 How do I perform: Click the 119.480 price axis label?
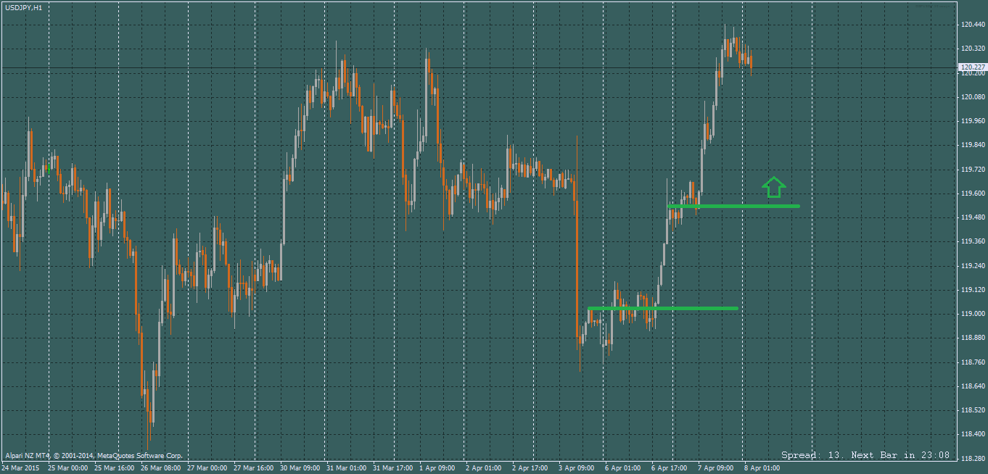[x=972, y=217]
